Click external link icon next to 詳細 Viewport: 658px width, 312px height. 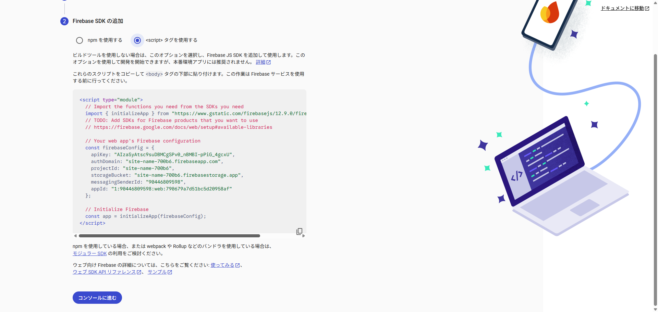pos(269,62)
